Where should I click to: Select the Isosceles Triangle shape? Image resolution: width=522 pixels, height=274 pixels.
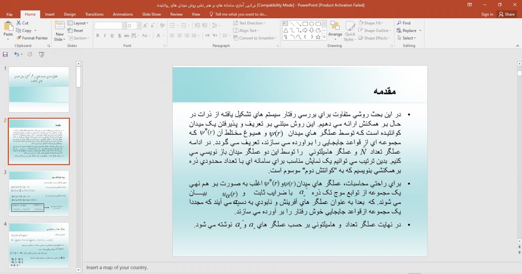pyautogui.click(x=286, y=30)
